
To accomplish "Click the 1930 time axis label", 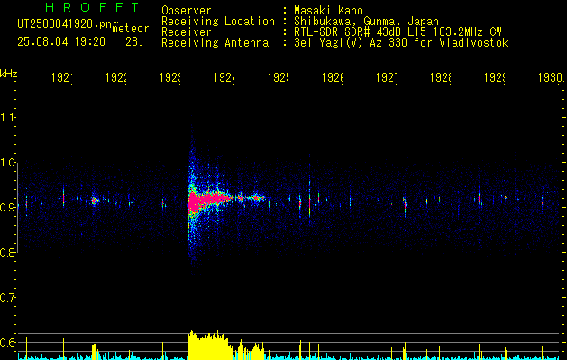I will coord(551,78).
